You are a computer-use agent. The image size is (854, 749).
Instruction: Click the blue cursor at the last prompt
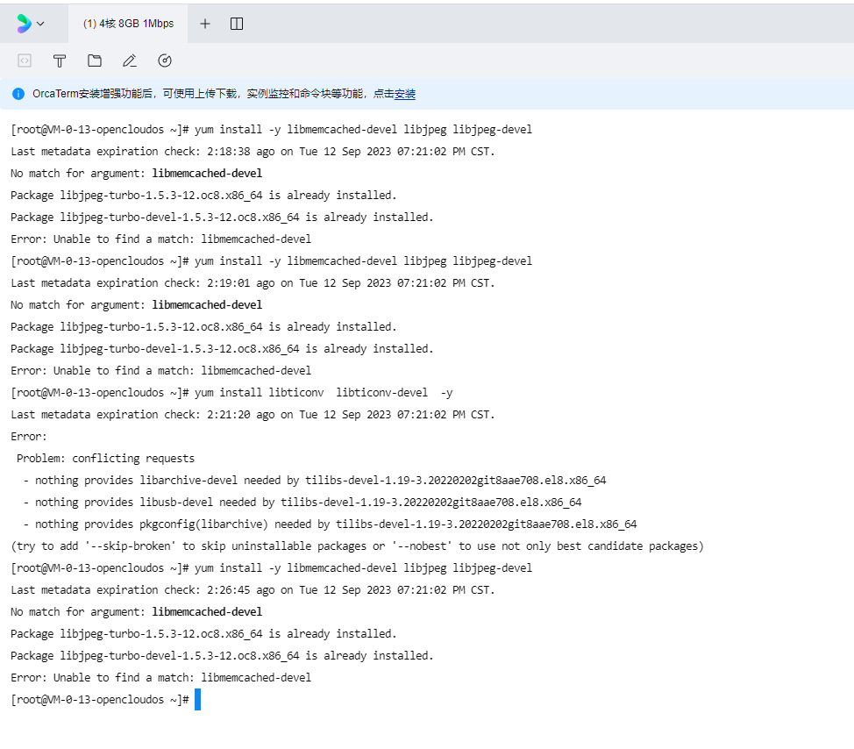pos(197,699)
